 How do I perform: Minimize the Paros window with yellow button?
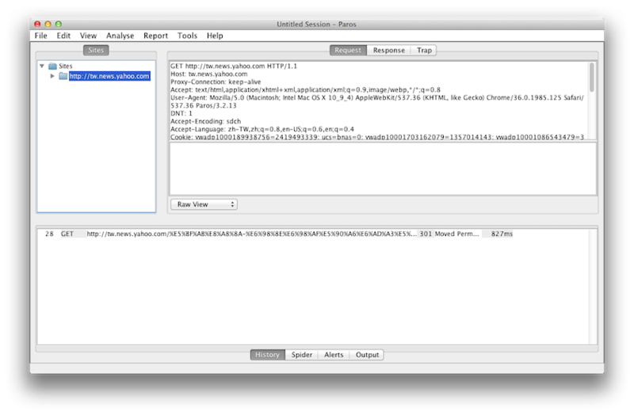click(x=48, y=25)
